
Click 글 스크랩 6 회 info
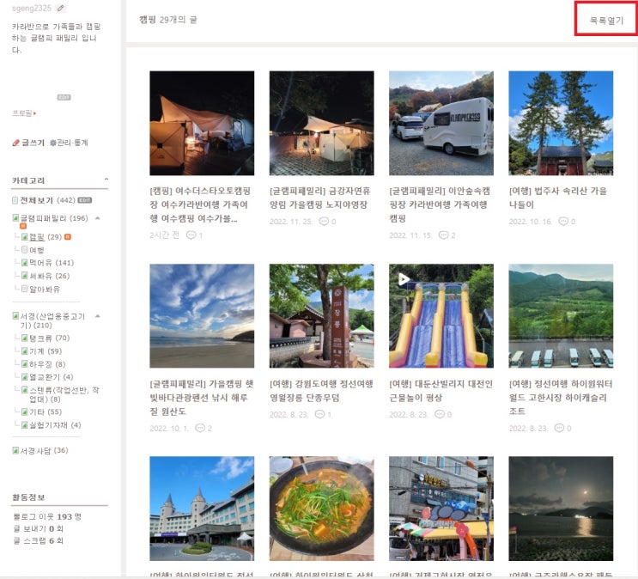(x=39, y=540)
